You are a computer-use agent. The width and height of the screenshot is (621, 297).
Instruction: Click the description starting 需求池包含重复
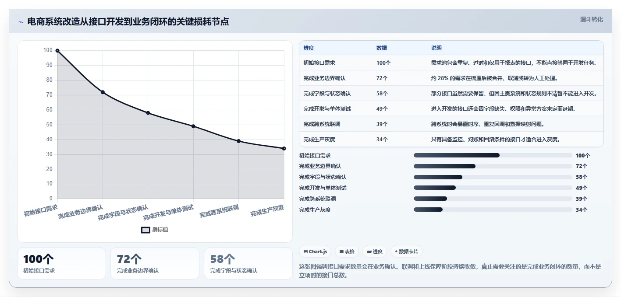tap(514, 63)
